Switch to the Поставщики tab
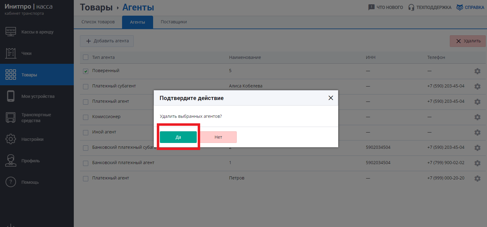 tap(174, 22)
